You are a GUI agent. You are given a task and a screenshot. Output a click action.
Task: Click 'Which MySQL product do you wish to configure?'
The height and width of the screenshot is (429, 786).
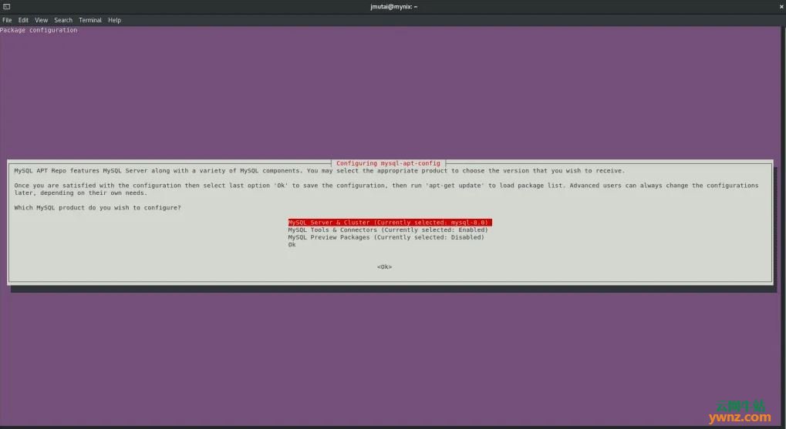[97, 208]
